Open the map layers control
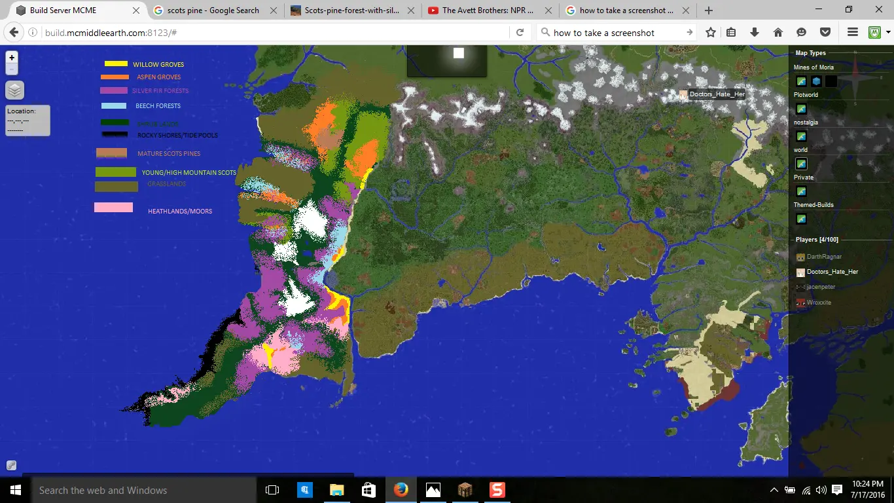Image resolution: width=894 pixels, height=503 pixels. point(14,90)
